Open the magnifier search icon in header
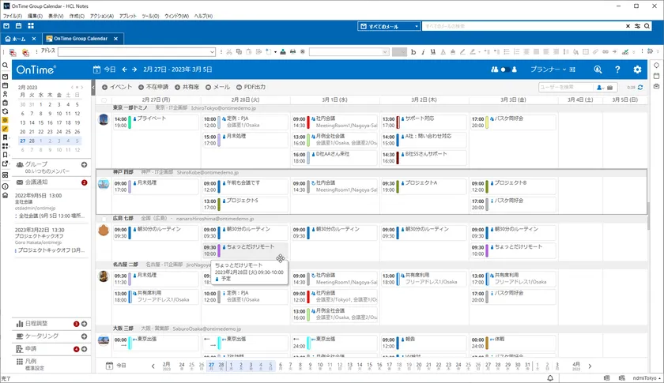The width and height of the screenshot is (664, 383). (598, 69)
